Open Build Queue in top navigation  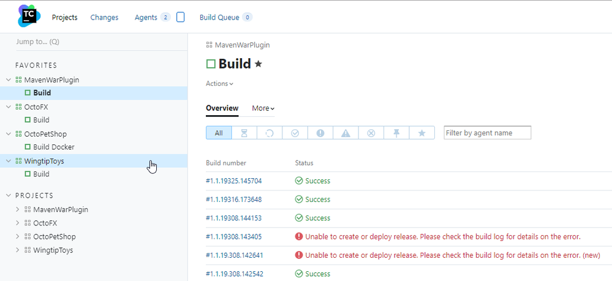219,17
